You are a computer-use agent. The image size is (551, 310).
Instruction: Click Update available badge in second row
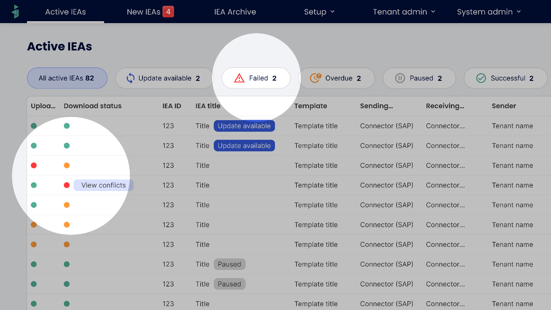point(244,146)
